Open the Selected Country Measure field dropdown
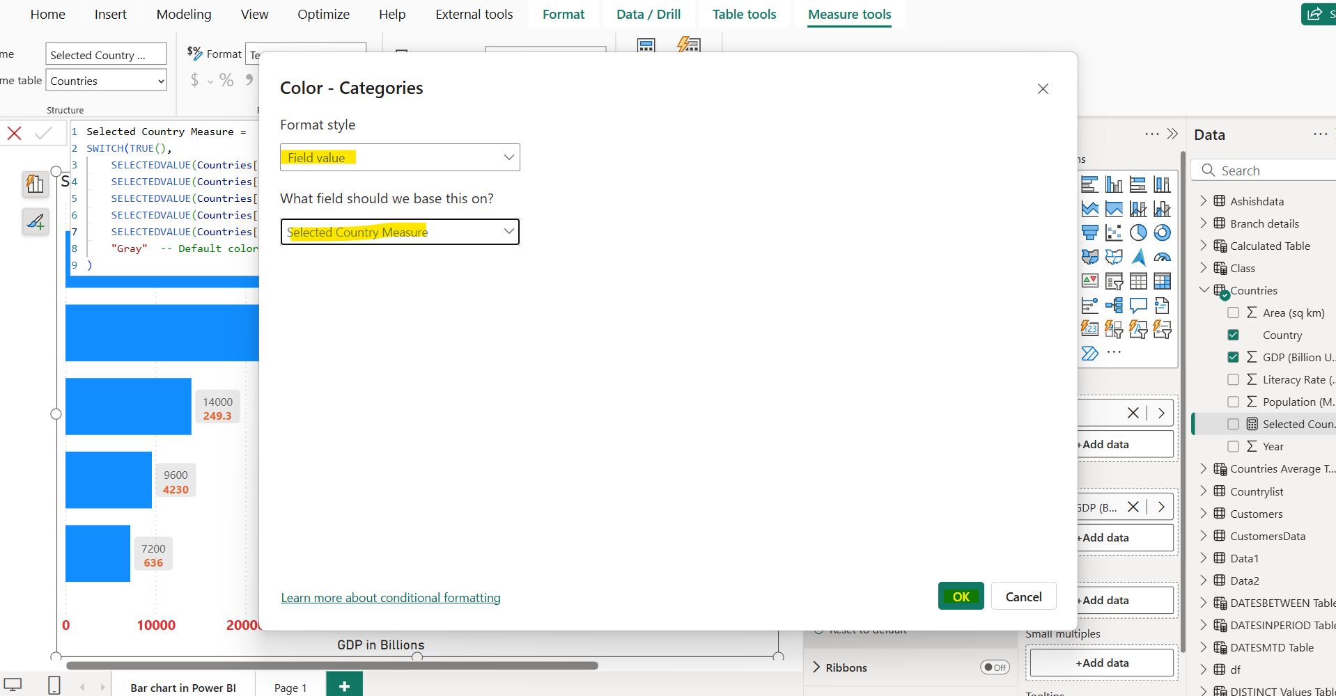1336x696 pixels. (x=399, y=232)
